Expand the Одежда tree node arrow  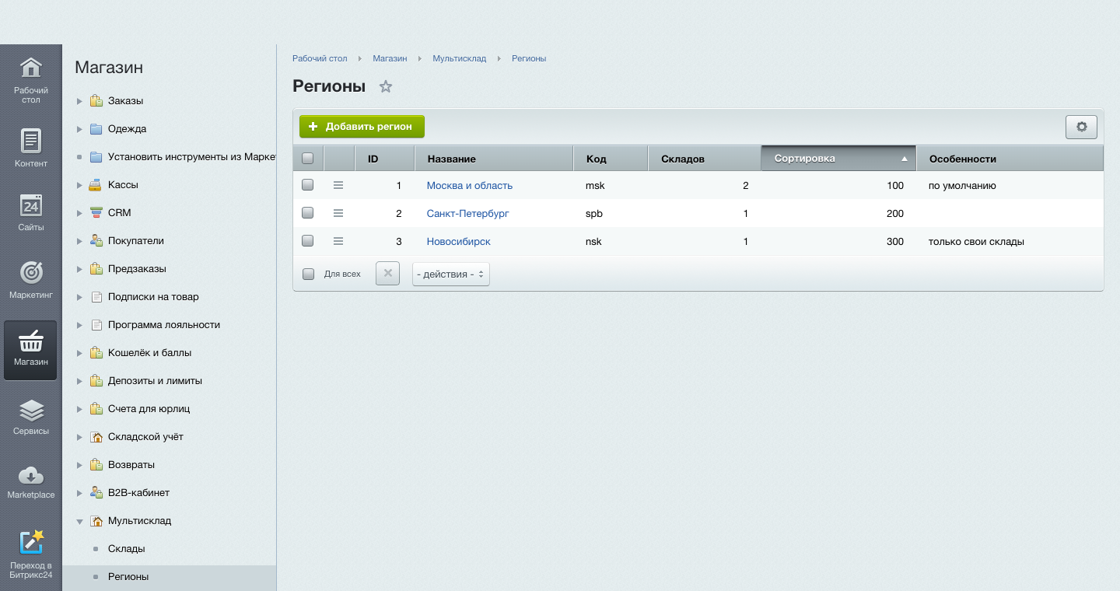point(79,129)
